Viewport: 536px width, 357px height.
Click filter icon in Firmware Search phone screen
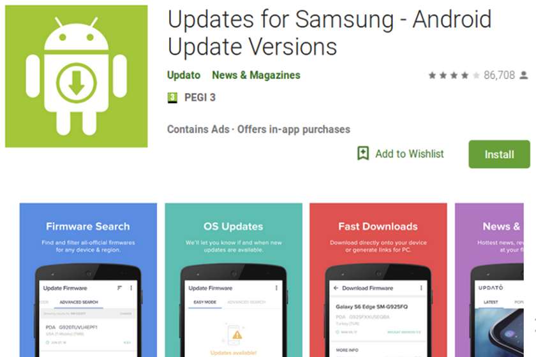[119, 288]
